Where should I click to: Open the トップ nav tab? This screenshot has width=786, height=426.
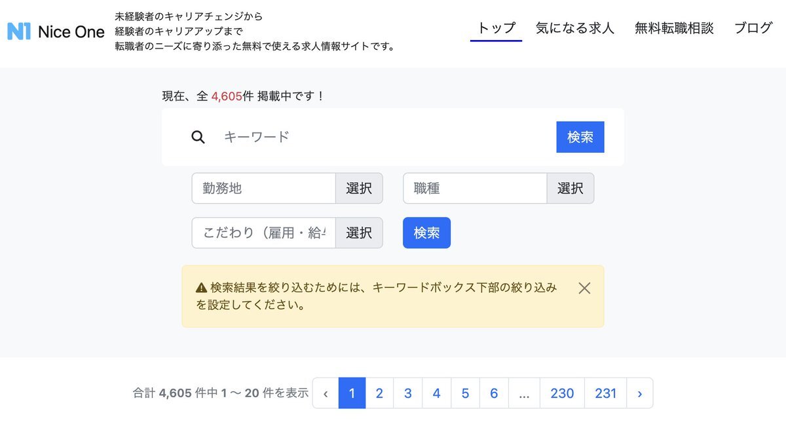[x=496, y=28]
